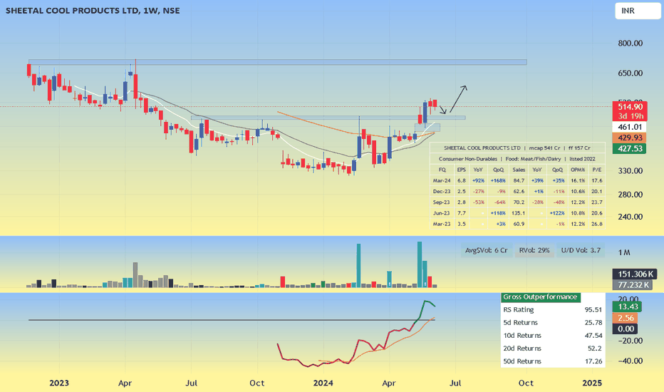
Task: Select the 50d Returns value 17.26
Action: pos(593,361)
